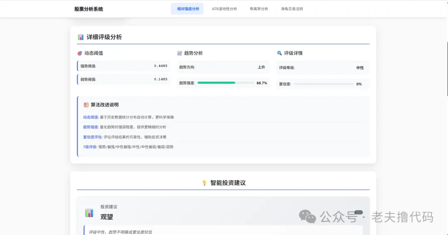Click the 弱势阈值 label

coord(88,80)
